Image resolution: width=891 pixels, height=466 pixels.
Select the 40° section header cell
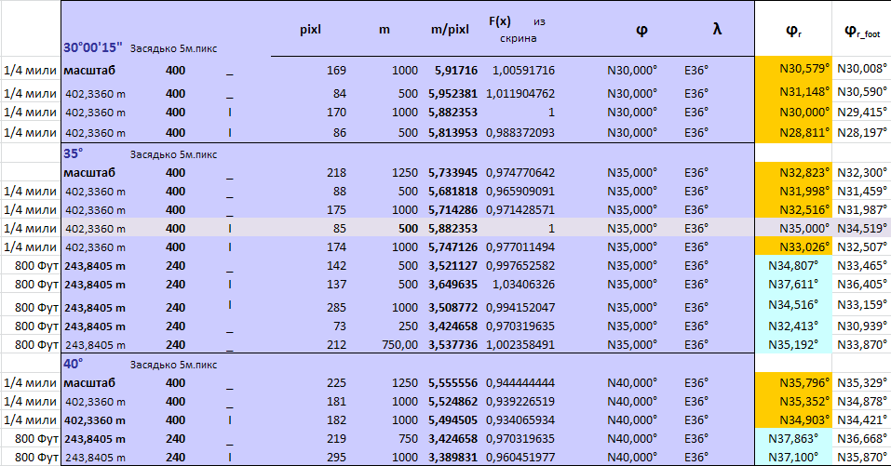(74, 363)
